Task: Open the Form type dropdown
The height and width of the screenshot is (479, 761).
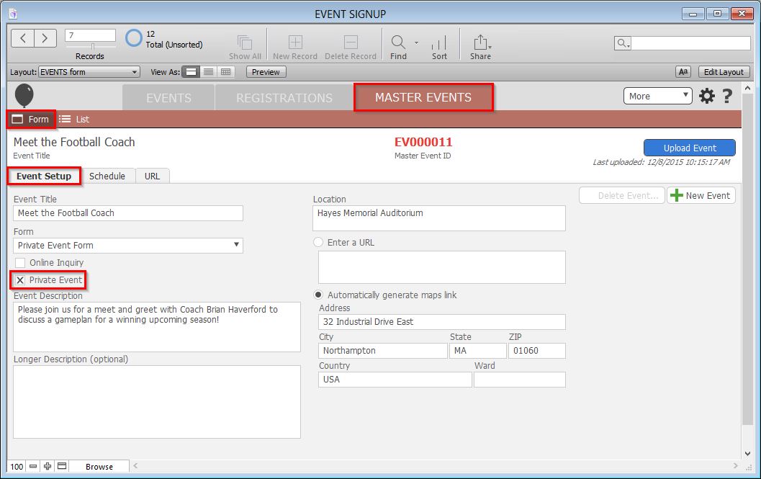Action: pyautogui.click(x=128, y=246)
